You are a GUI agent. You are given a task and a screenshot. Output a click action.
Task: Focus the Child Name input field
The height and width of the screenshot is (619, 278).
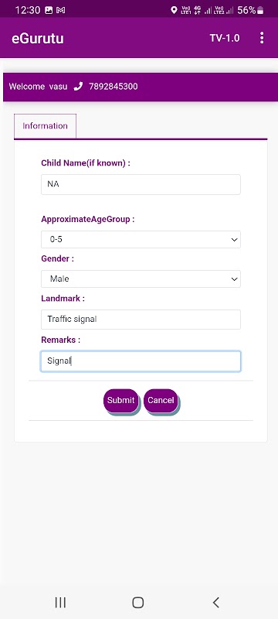pos(141,184)
